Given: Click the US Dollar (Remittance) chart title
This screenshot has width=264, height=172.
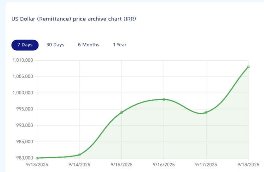Looking at the screenshot, I should tap(74, 19).
